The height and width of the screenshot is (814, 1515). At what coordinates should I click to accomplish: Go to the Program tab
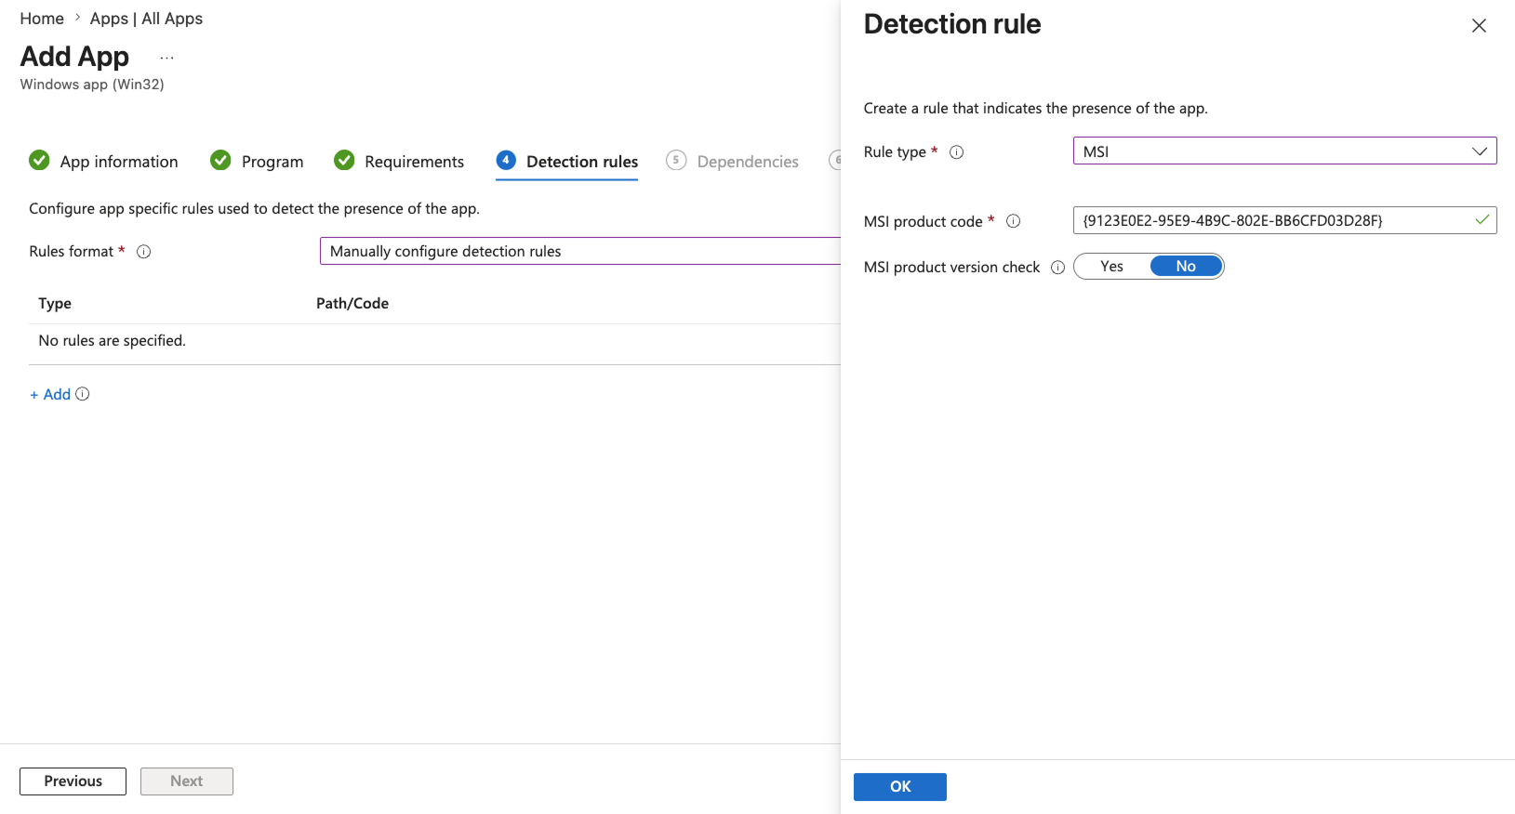click(272, 162)
